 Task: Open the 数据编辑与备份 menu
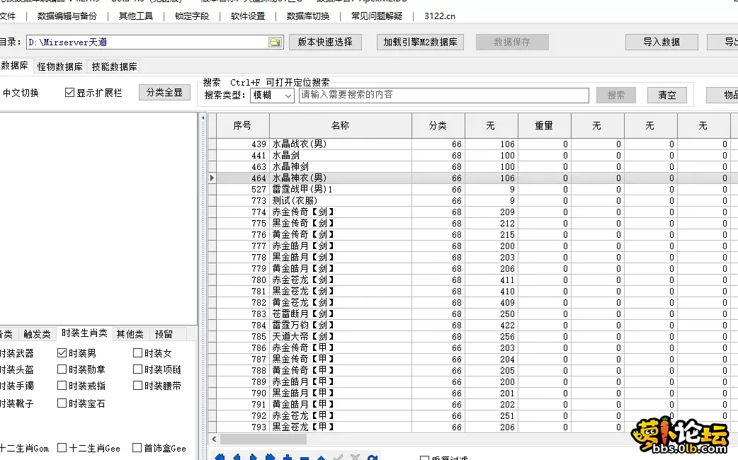pyautogui.click(x=67, y=16)
